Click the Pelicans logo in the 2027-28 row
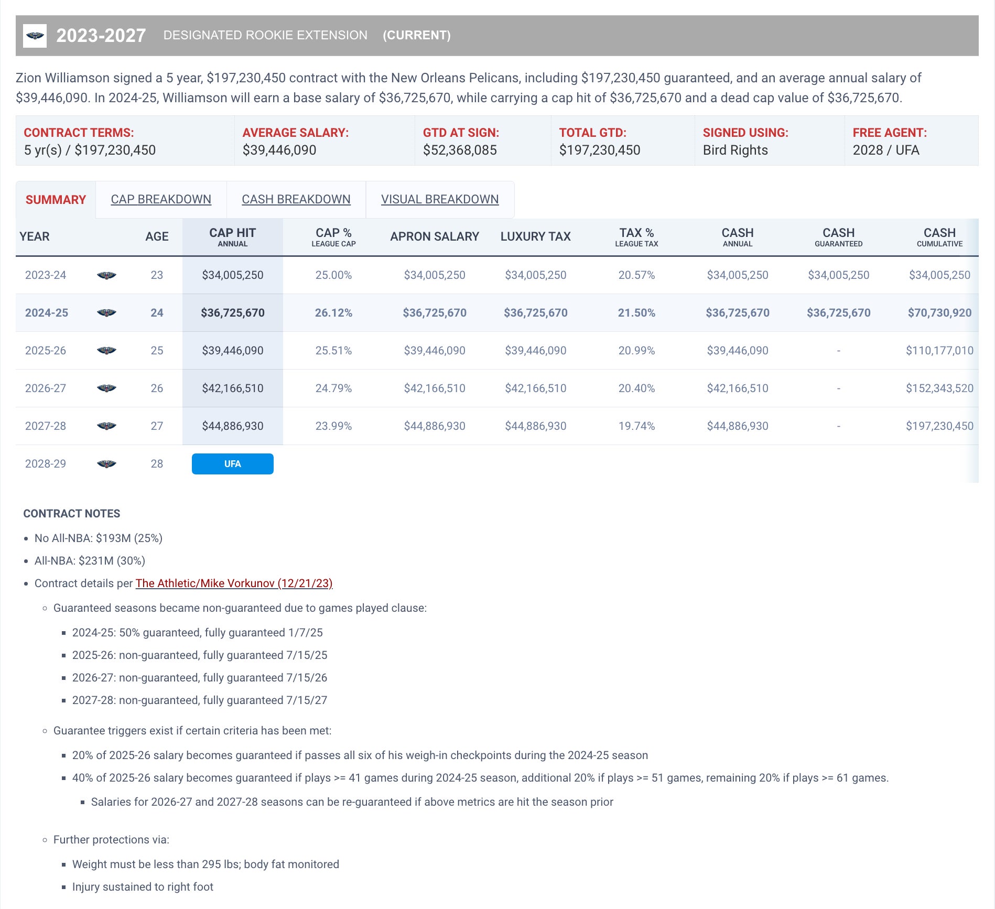Screen dimensions: 995x909 [x=106, y=426]
